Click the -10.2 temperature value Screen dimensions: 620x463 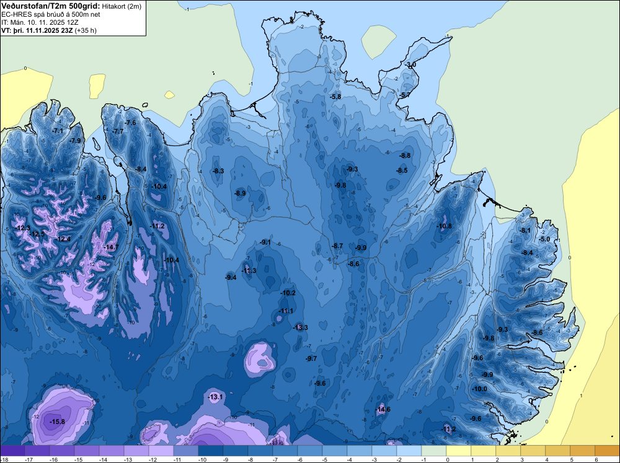[288, 293]
